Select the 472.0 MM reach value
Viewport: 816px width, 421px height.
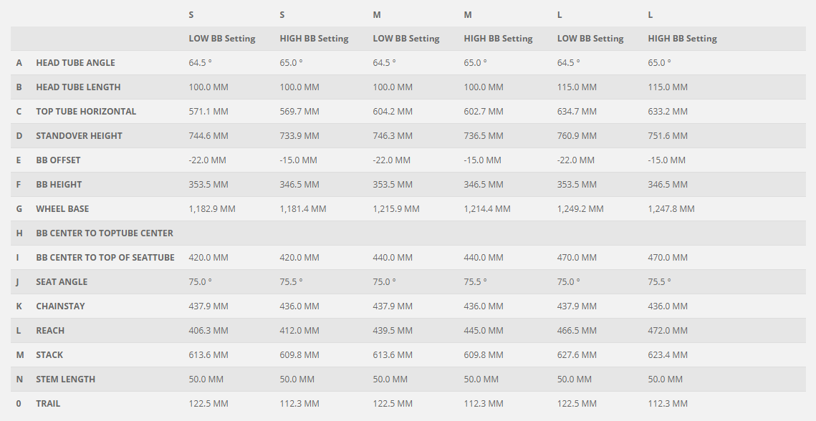[668, 331]
